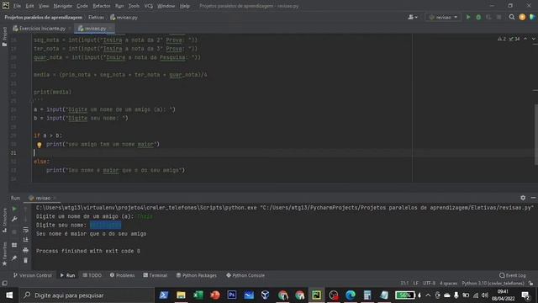This screenshot has height=303, width=538.
Task: Open Excel from the taskbar
Action: [198, 295]
